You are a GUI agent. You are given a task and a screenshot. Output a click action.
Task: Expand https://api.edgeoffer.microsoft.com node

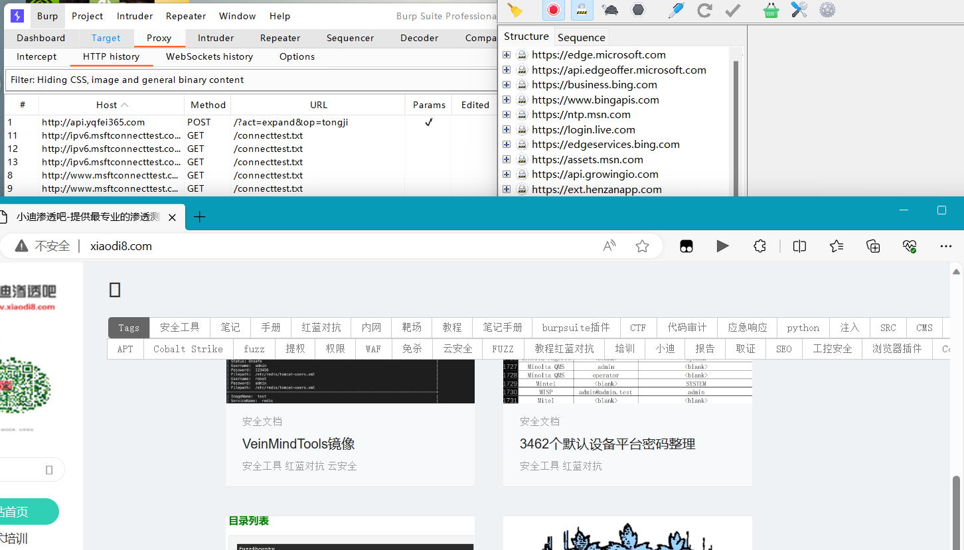507,70
